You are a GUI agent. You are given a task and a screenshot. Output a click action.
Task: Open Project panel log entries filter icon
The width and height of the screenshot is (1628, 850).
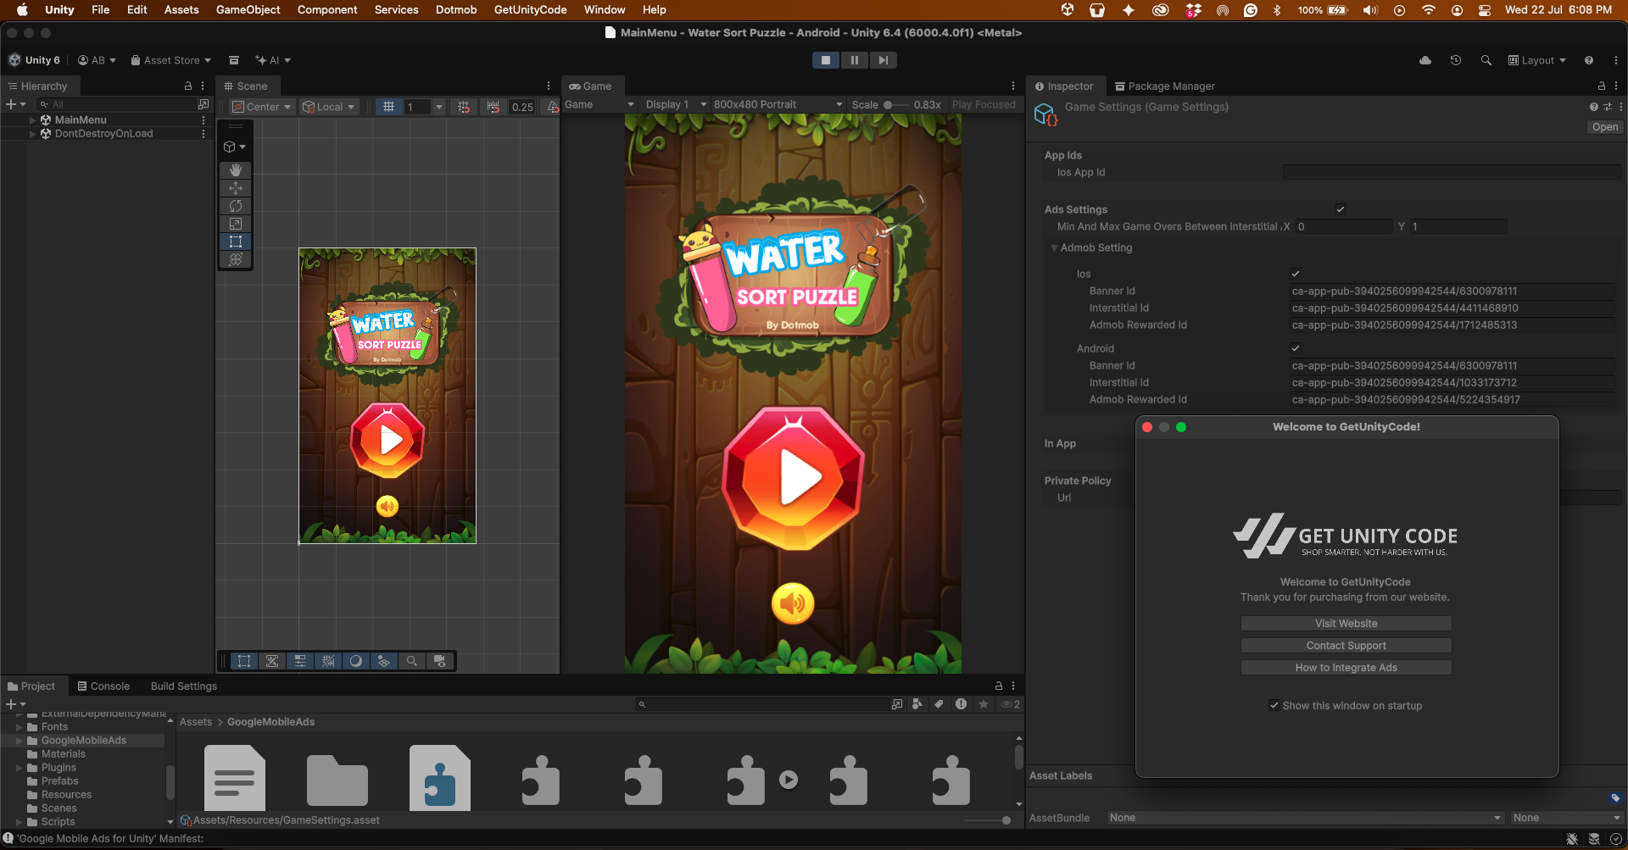(x=961, y=704)
